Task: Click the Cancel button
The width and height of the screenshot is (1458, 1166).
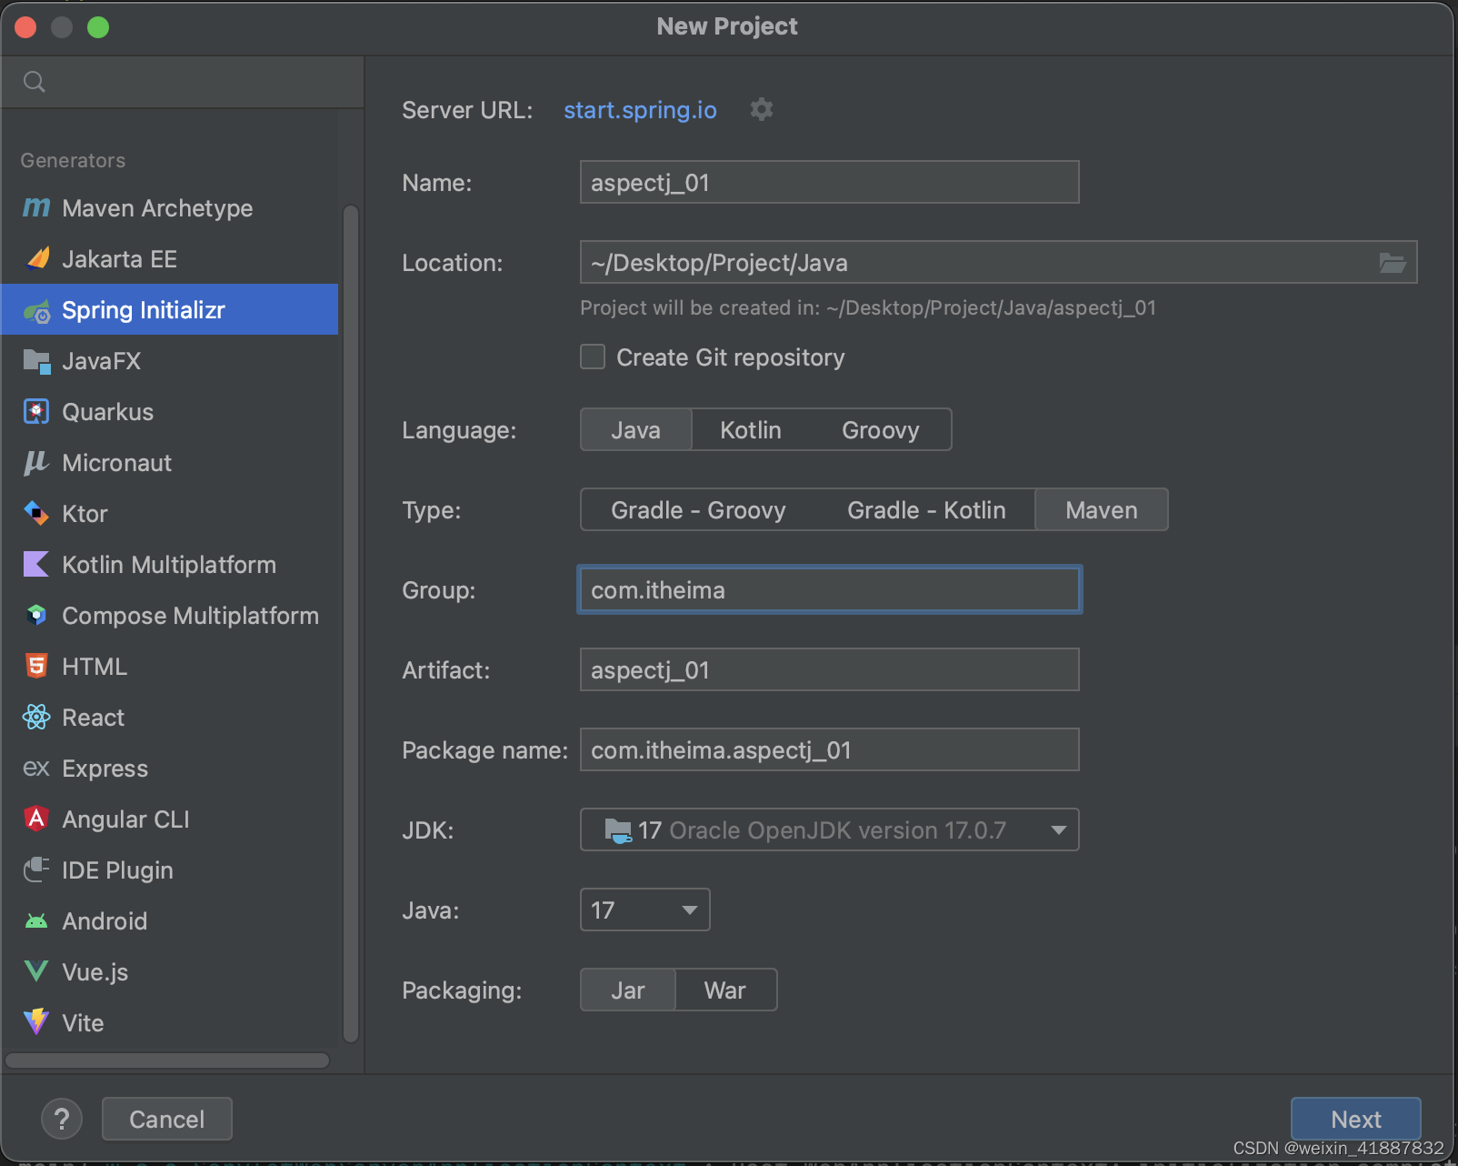Action: coord(167,1119)
